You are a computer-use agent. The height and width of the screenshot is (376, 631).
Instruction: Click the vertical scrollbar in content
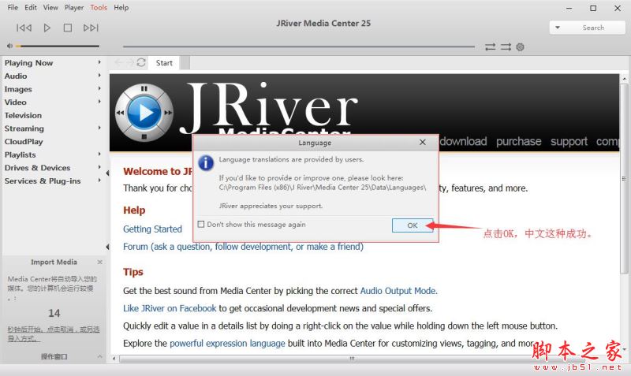point(624,179)
